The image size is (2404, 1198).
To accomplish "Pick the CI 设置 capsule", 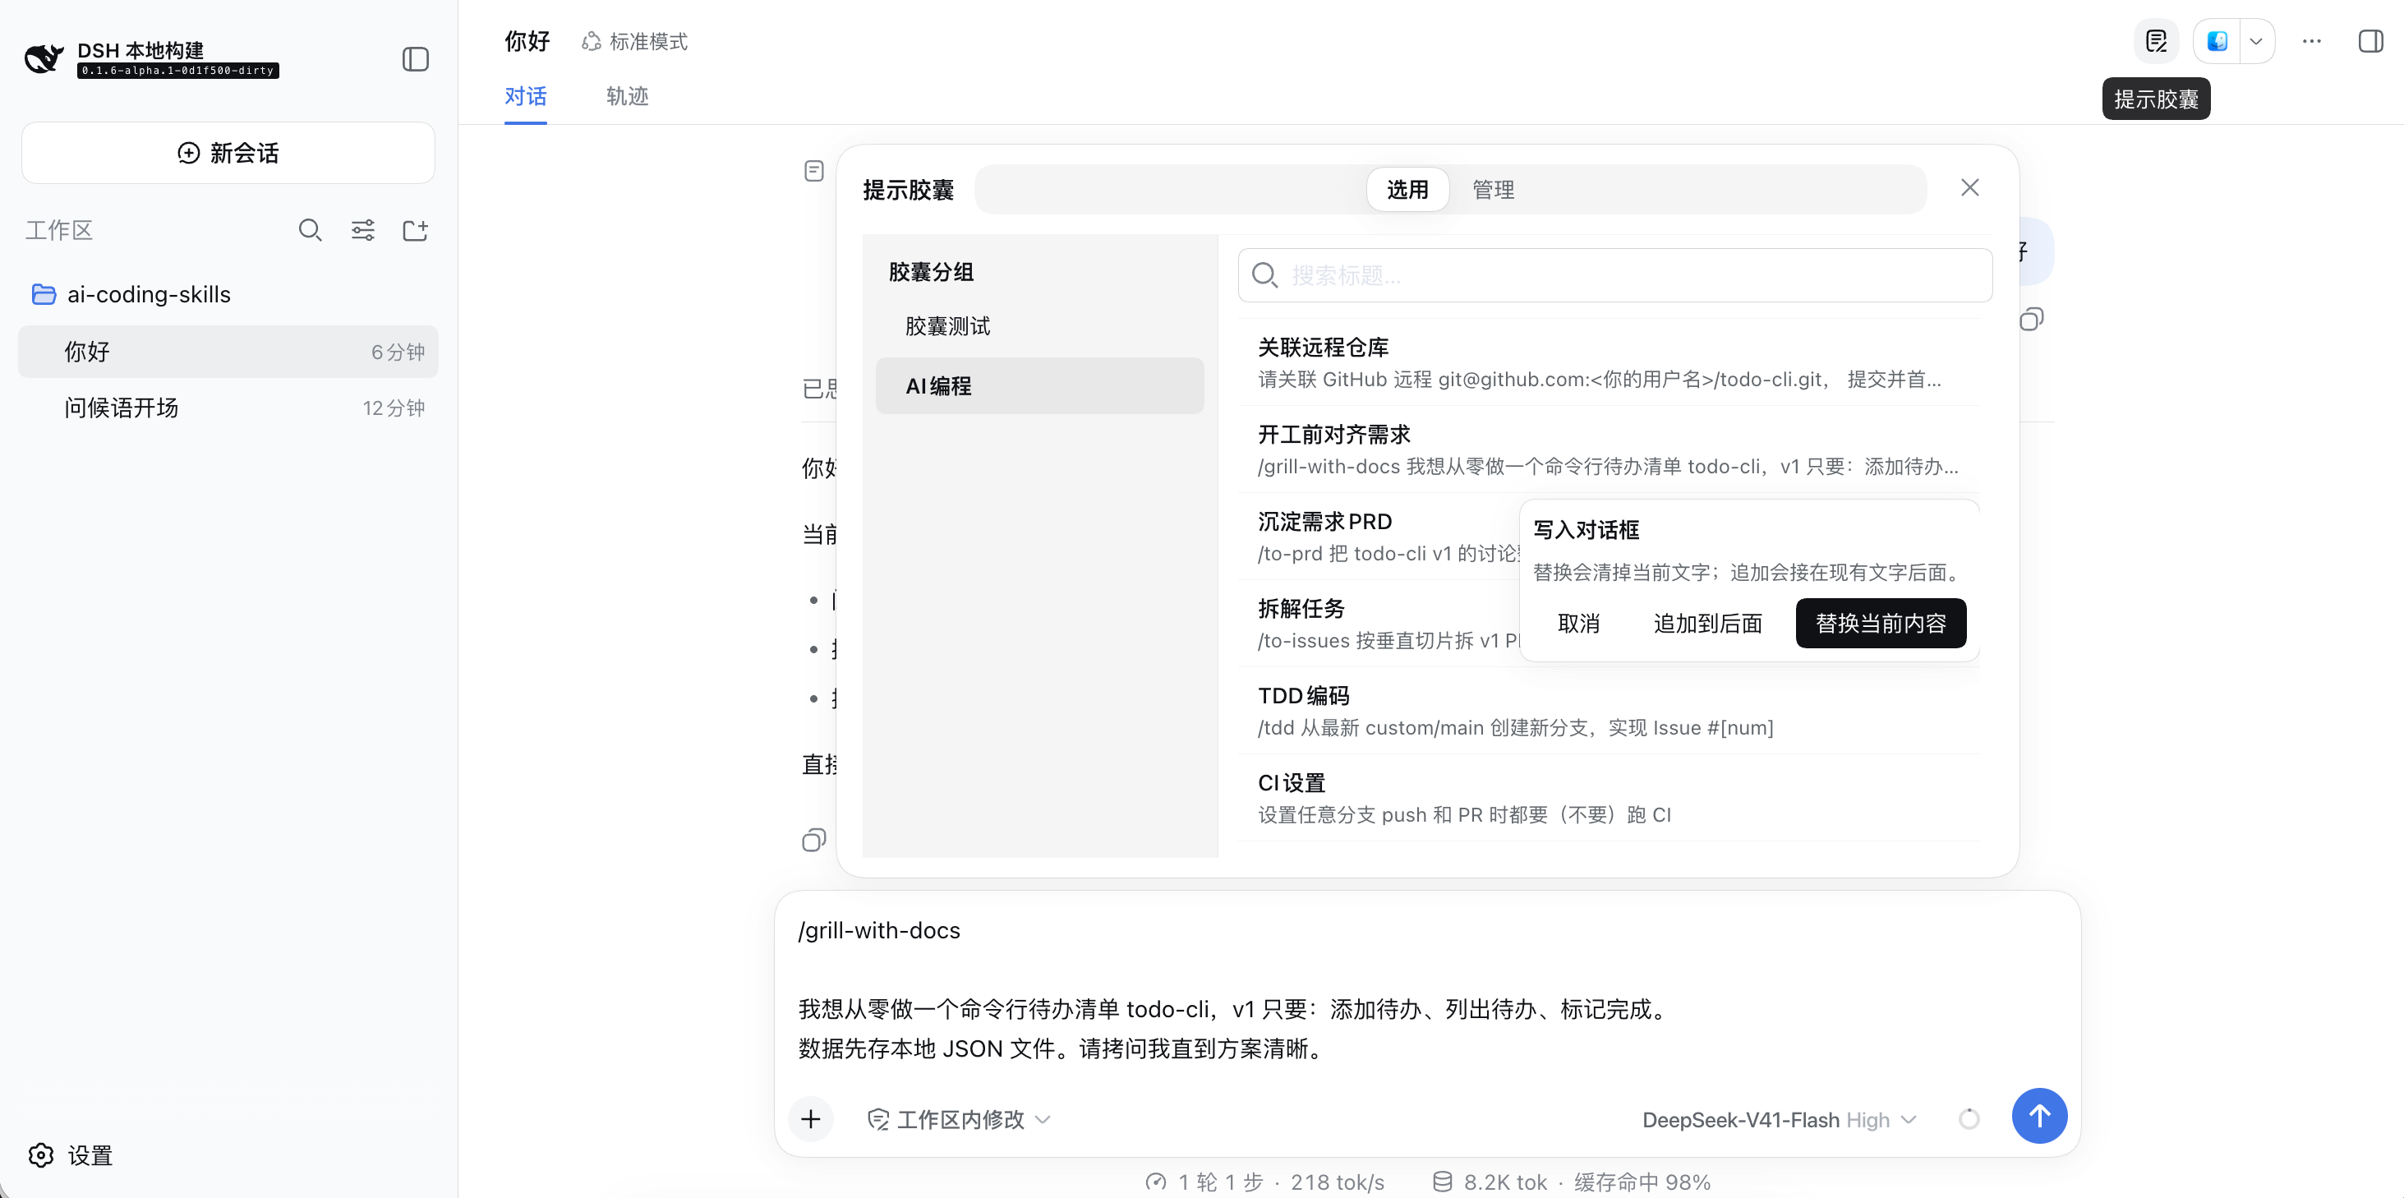I will 1609,798.
